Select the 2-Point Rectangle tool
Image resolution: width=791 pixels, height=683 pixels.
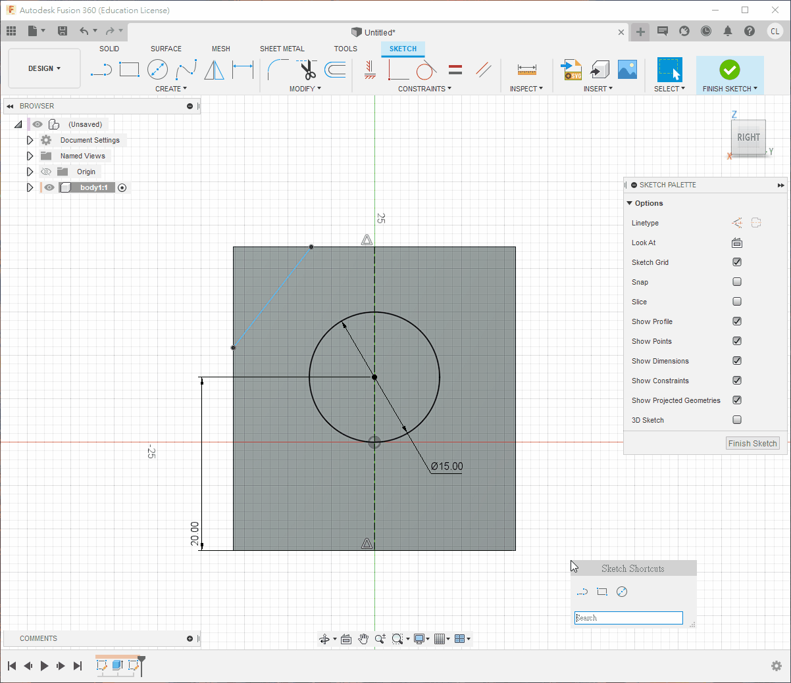(129, 70)
